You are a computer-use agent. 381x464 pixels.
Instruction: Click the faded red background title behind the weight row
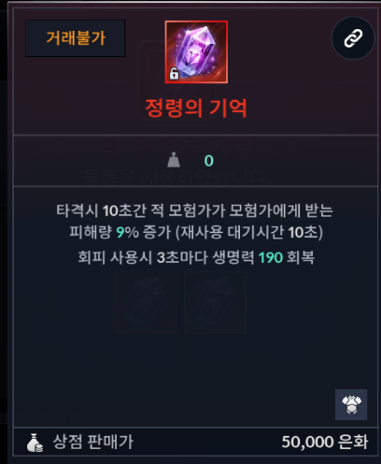pyautogui.click(x=176, y=147)
